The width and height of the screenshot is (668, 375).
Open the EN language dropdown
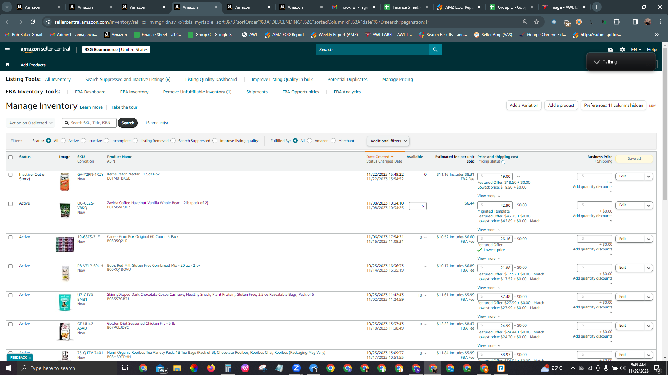636,50
